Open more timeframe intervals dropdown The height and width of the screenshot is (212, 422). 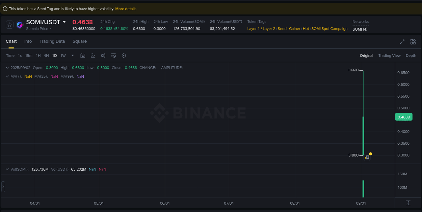pos(72,56)
